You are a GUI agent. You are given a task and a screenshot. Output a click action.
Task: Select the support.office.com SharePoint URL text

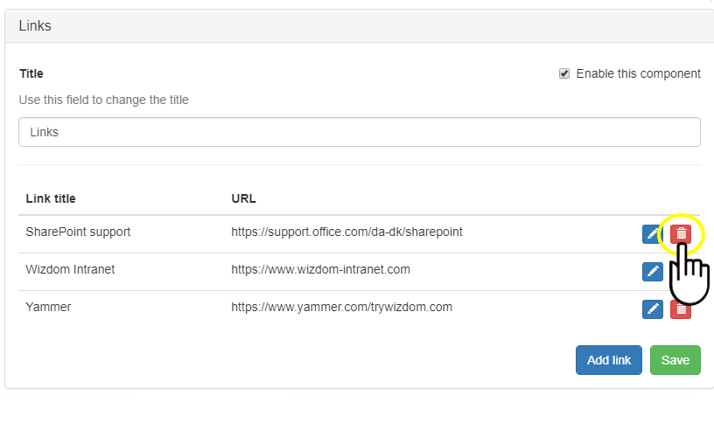(x=346, y=232)
